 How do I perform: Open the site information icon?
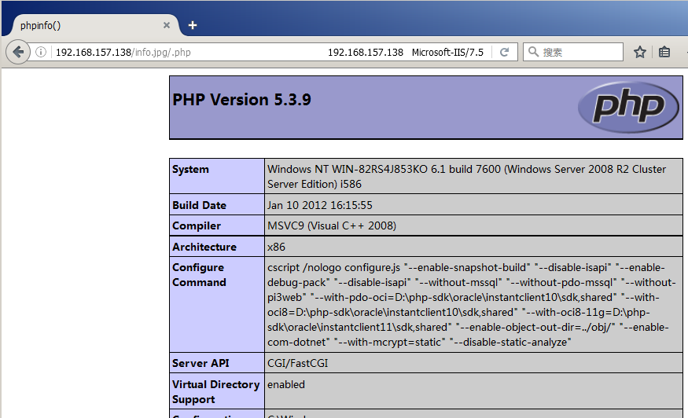pos(41,52)
